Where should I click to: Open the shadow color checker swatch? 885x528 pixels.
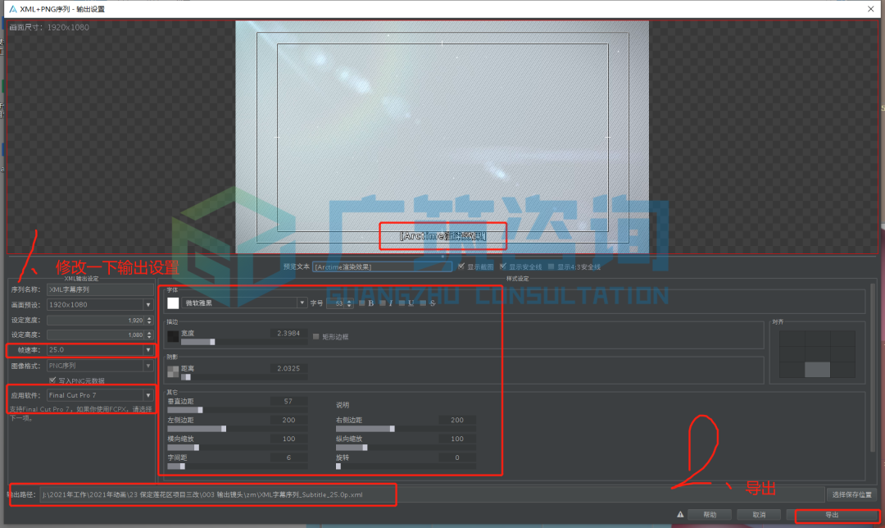173,371
